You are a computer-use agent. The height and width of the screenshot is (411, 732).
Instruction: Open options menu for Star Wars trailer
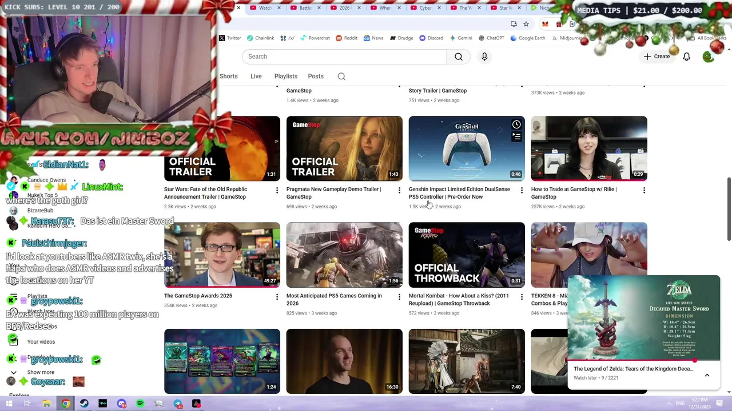pyautogui.click(x=277, y=190)
